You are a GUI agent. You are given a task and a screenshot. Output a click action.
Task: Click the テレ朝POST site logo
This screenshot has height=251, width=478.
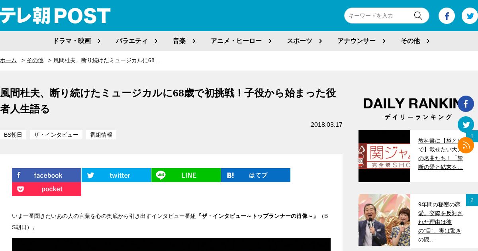coord(55,16)
